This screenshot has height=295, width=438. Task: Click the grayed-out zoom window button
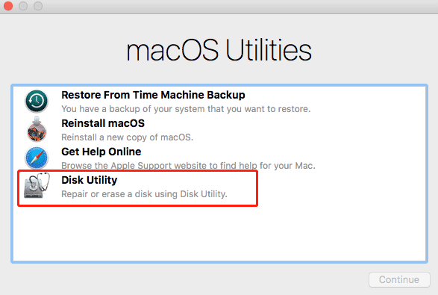[38, 6]
